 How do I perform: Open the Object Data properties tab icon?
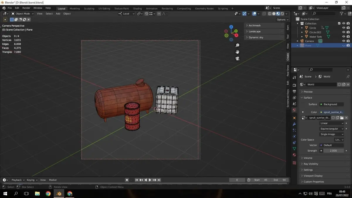[294, 149]
